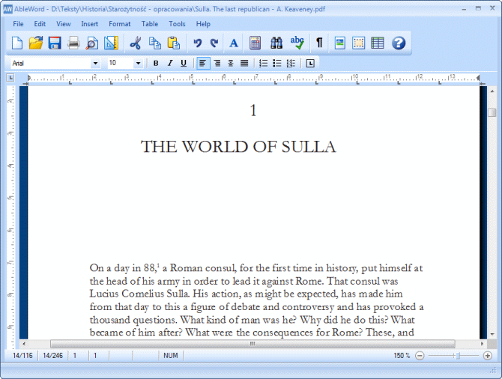The image size is (502, 379).
Task: Run spell check with the abc checkmark icon
Action: pos(297,43)
